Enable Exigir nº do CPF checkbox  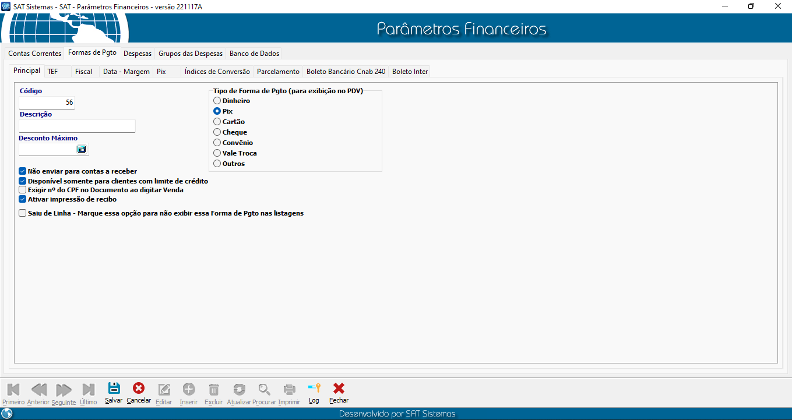click(x=23, y=190)
